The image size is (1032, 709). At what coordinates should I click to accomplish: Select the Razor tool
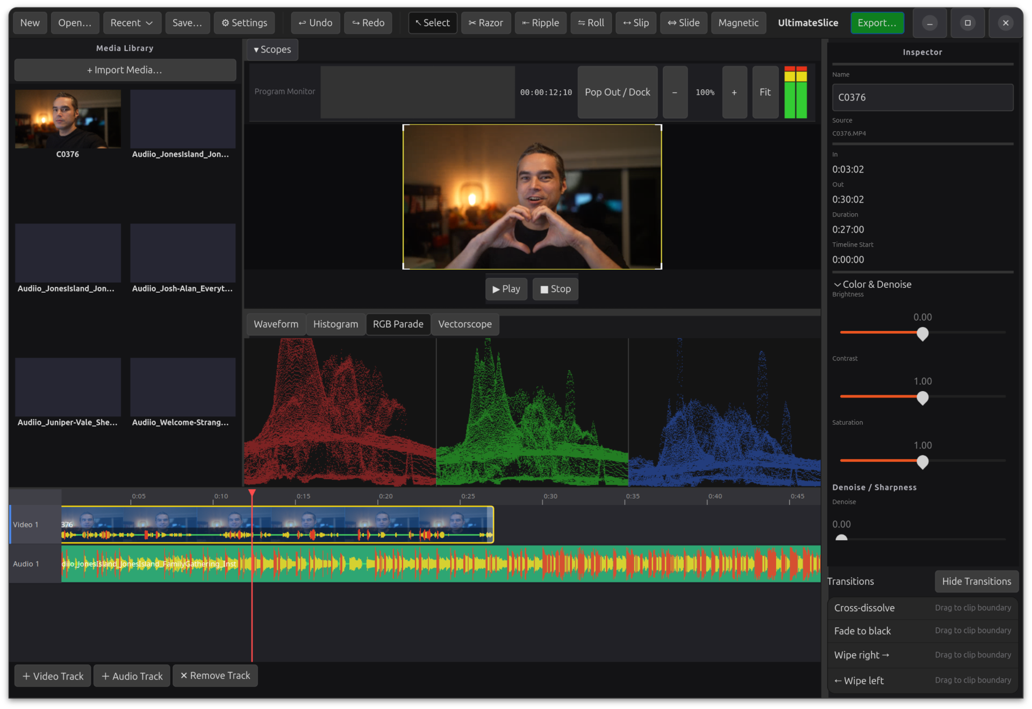click(x=485, y=23)
